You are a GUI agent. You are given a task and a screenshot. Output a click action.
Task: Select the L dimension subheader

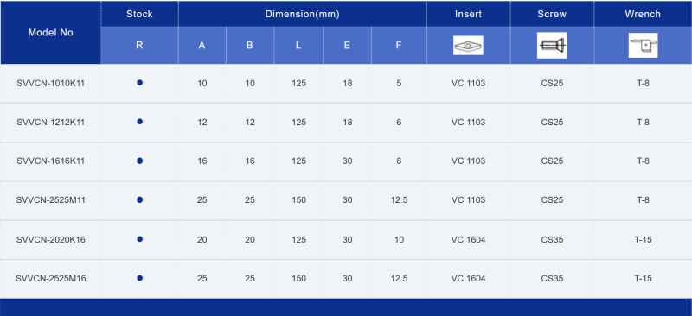[x=298, y=46]
